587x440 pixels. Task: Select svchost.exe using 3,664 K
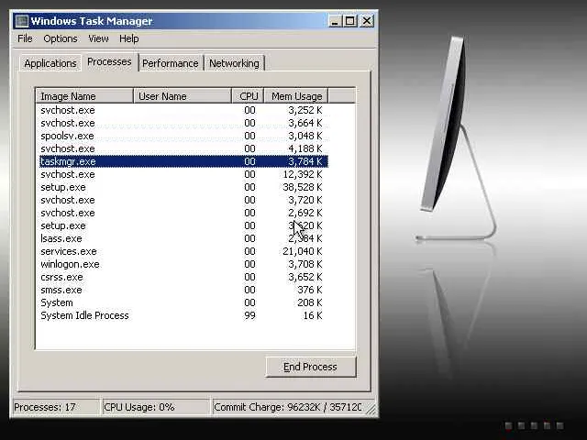pyautogui.click(x=183, y=123)
